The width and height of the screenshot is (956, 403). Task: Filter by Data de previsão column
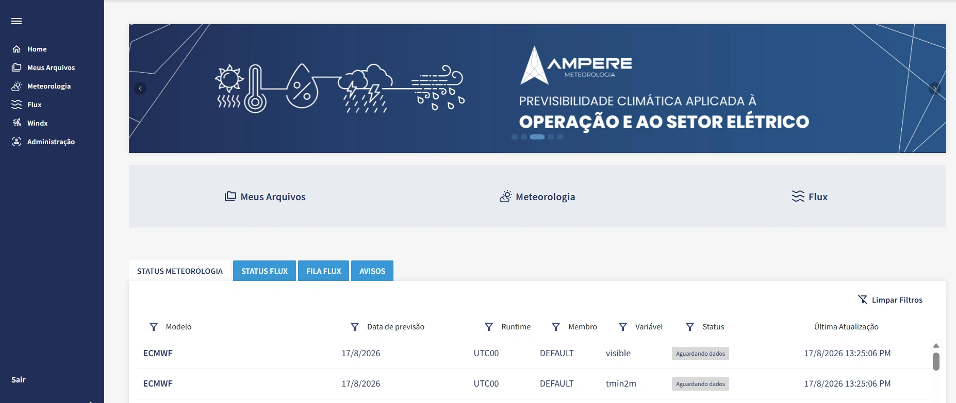click(x=355, y=327)
